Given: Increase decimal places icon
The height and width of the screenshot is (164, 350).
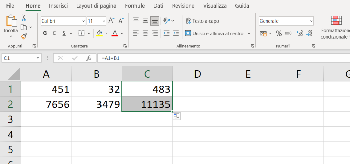Looking at the screenshot, I should pyautogui.click(x=299, y=34).
